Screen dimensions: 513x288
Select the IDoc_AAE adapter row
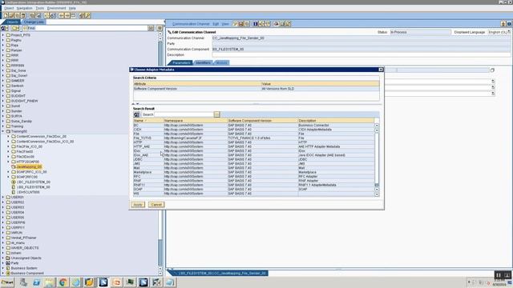pos(253,155)
